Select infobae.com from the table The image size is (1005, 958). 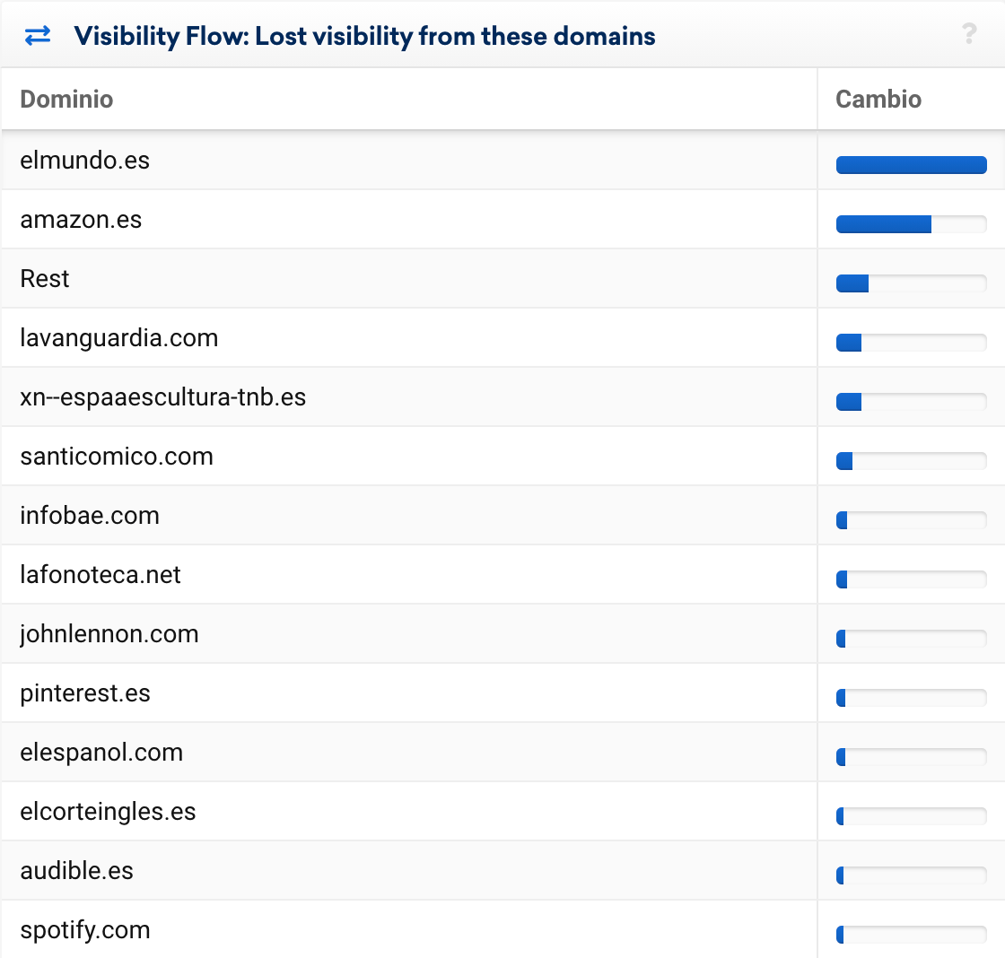click(x=90, y=516)
